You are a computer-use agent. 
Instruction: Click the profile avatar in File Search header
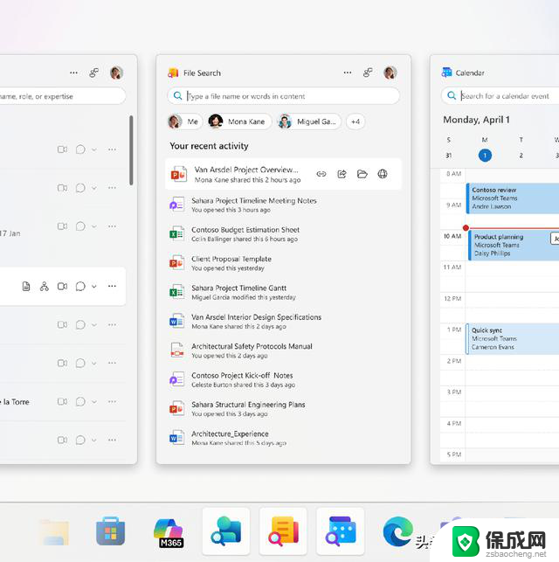pos(390,73)
